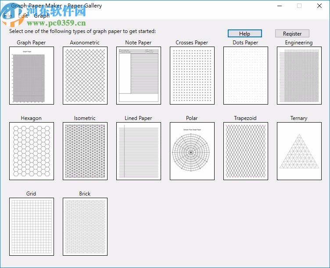Maximize the Graph Paper Maker window
Screen dimensions: 330x268
299,6
